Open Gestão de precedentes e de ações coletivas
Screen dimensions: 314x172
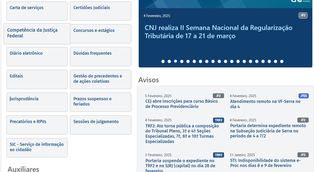coord(101,79)
